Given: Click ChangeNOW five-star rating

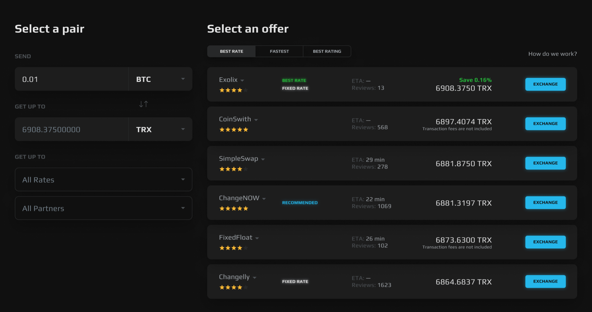Looking at the screenshot, I should (234, 209).
